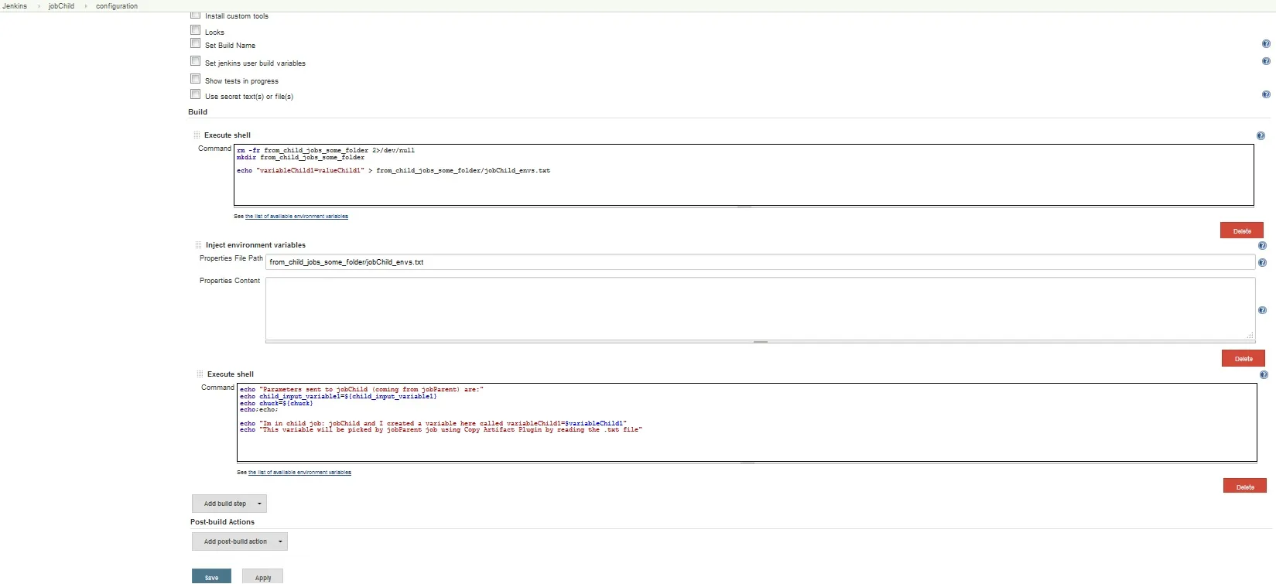The width and height of the screenshot is (1276, 584).
Task: Enable Use secret text(s) or file(s)
Action: [196, 94]
